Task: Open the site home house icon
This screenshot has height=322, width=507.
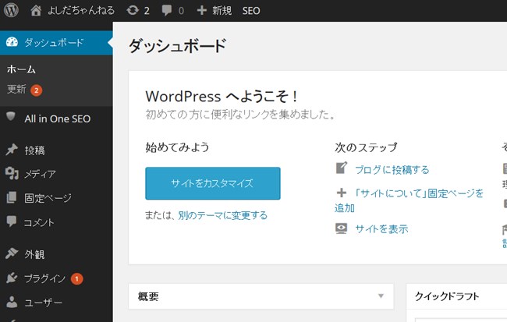Action: [36, 11]
